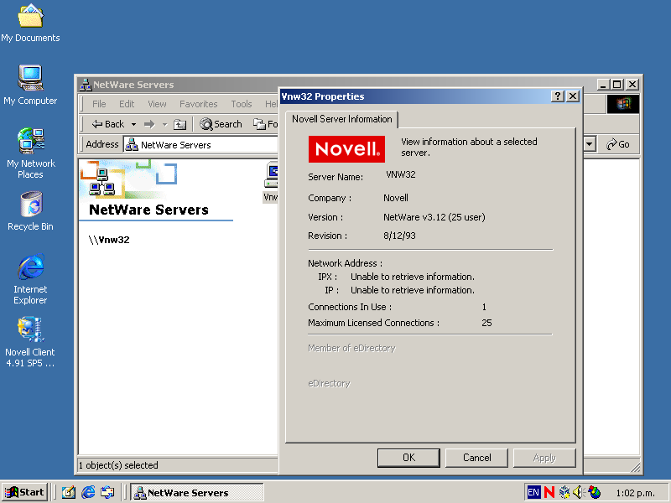Launch Internet Explorer from quick launch
Screen dimensions: 671x503
point(88,493)
